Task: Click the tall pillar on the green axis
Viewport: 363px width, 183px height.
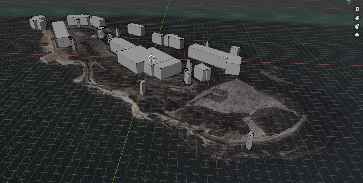Action: pos(143,88)
